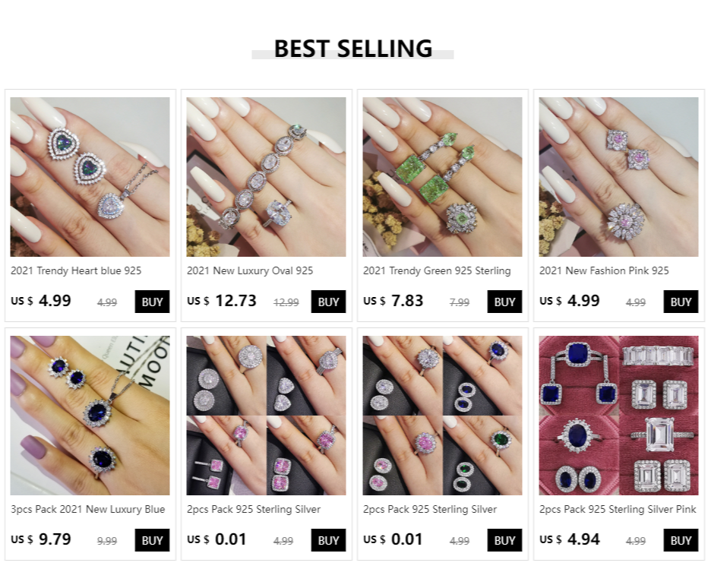This screenshot has height=569, width=708.
Task: Buy the 2021 Trendy Heart blue 925 item
Action: pyautogui.click(x=152, y=302)
